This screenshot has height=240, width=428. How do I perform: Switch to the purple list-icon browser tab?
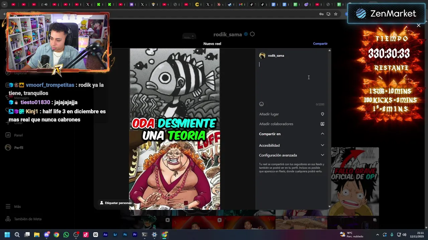point(132,4)
